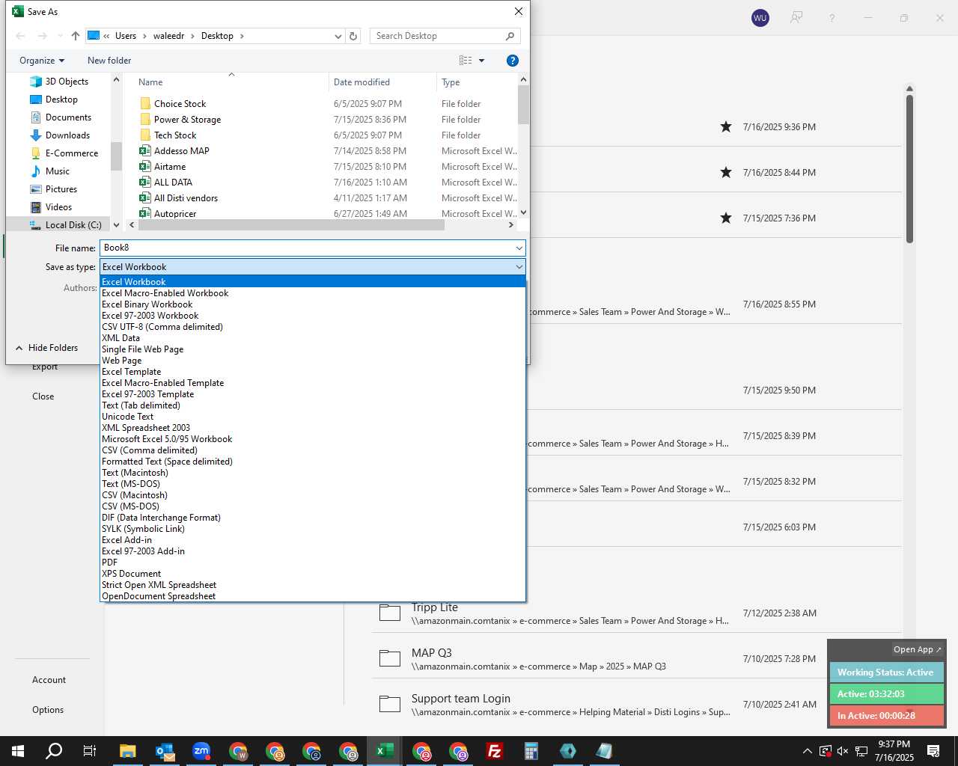The height and width of the screenshot is (766, 958).
Task: Open the Organize dropdown menu
Action: pos(42,61)
